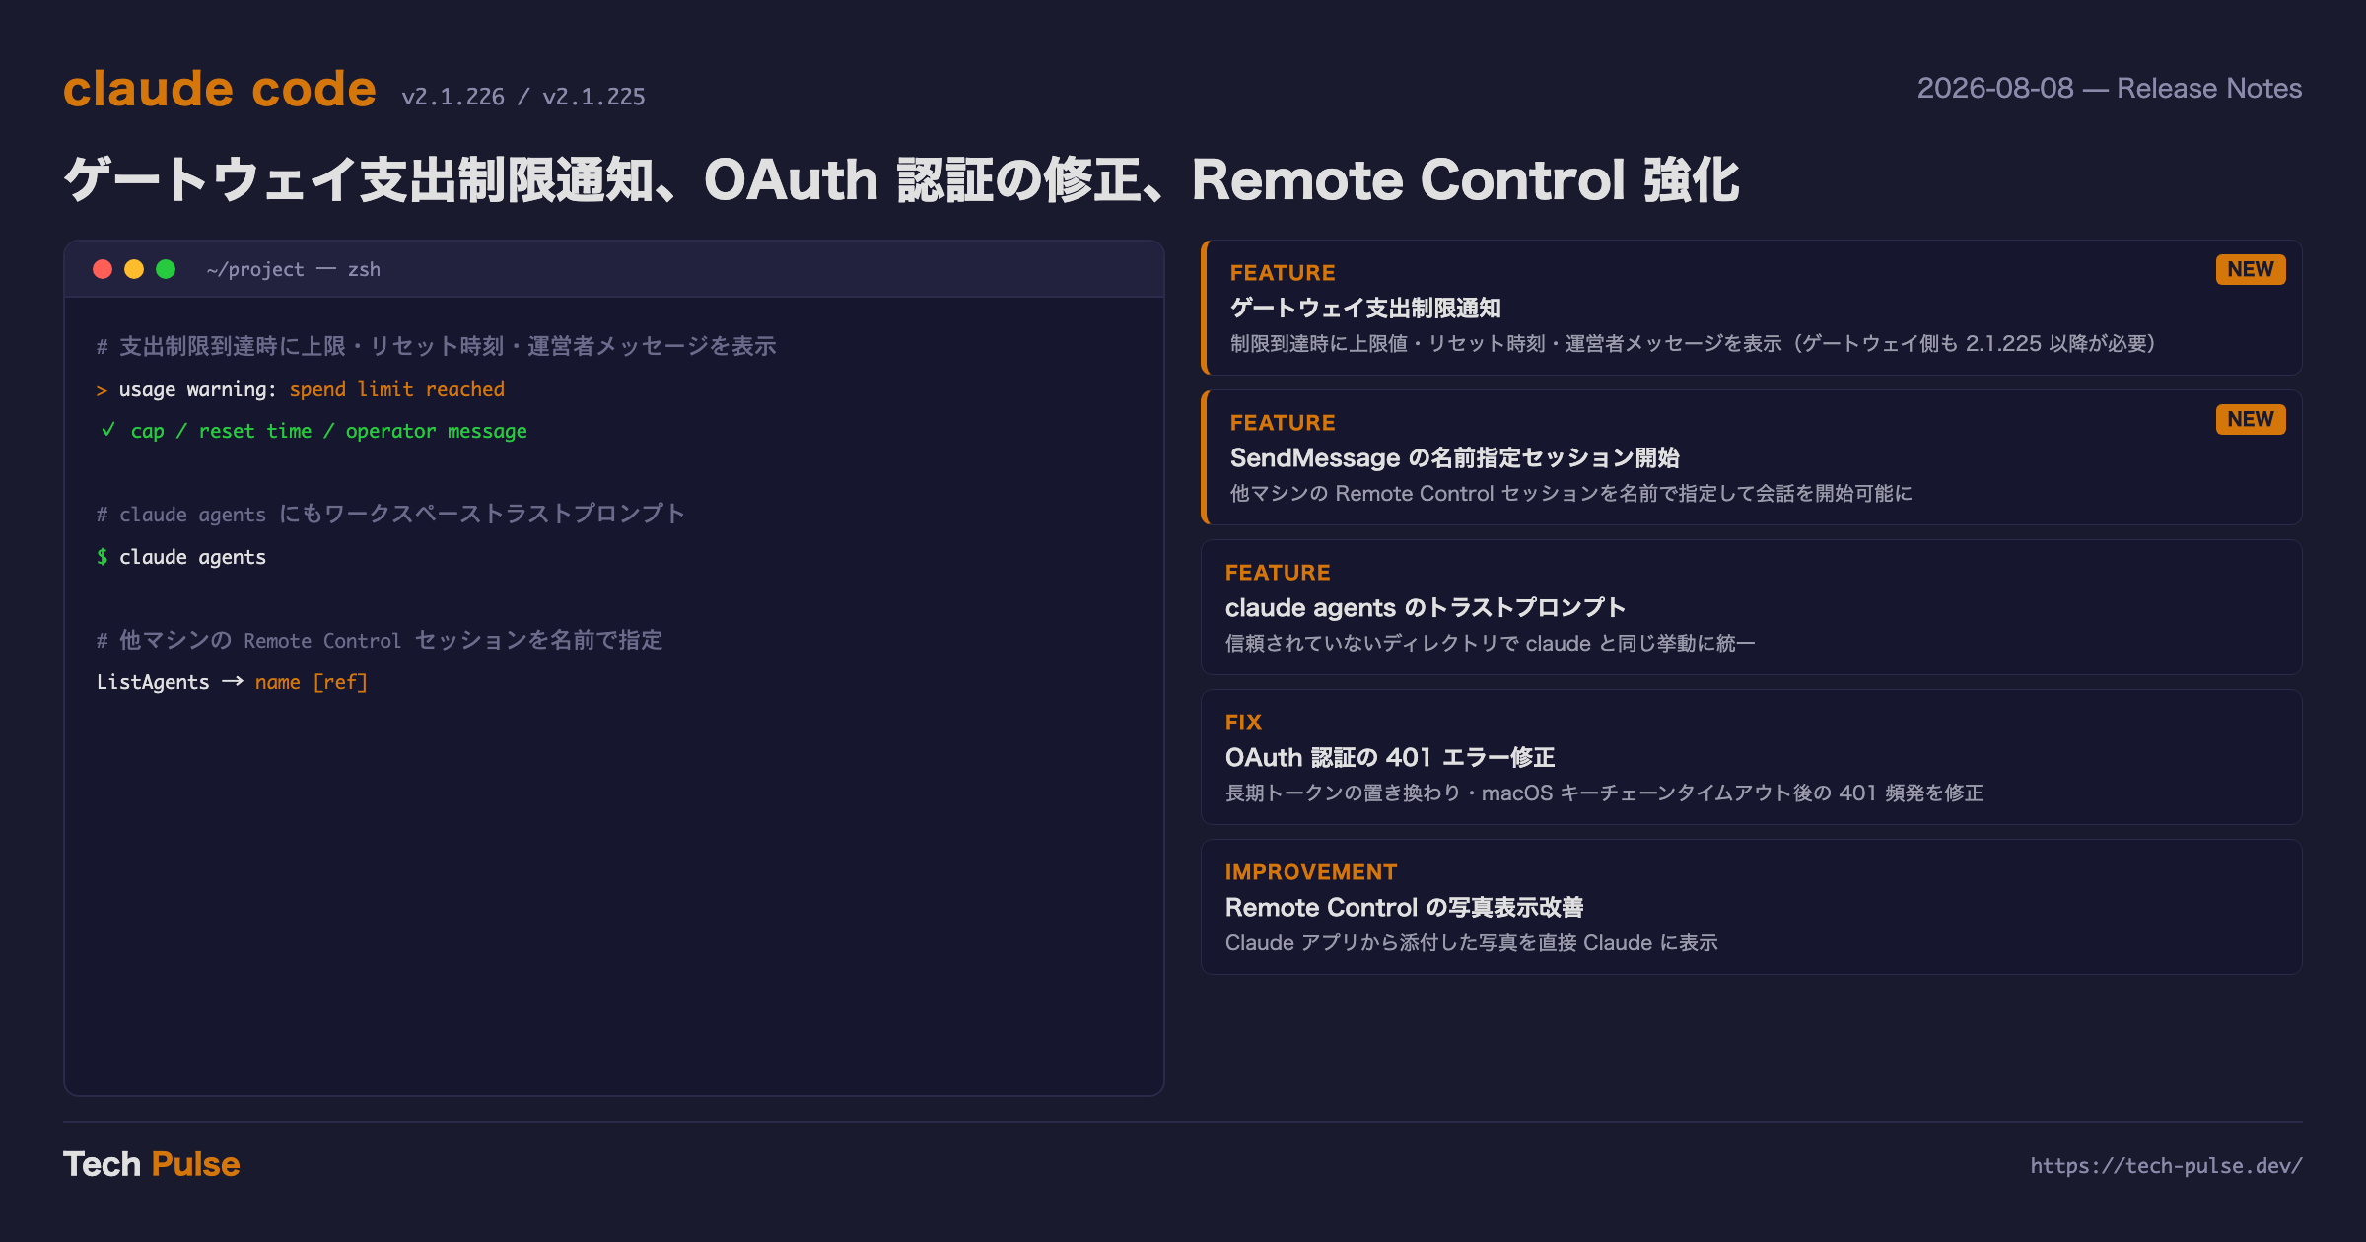2366x1242 pixels.
Task: Click the comment '# 他マシンの Remote Control セッションを名前で指定'
Action: tap(380, 640)
